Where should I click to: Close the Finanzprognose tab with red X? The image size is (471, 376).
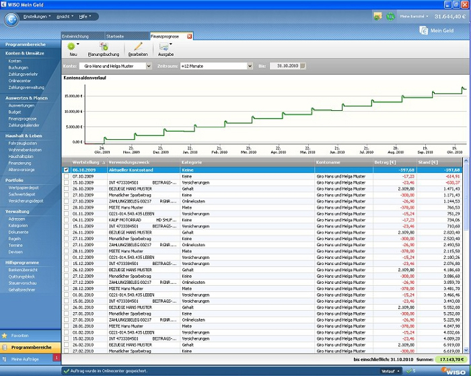(x=190, y=36)
